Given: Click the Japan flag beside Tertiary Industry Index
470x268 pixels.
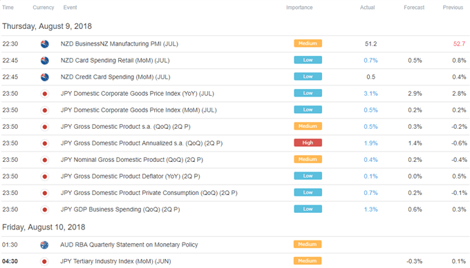Looking at the screenshot, I should 44,262.
